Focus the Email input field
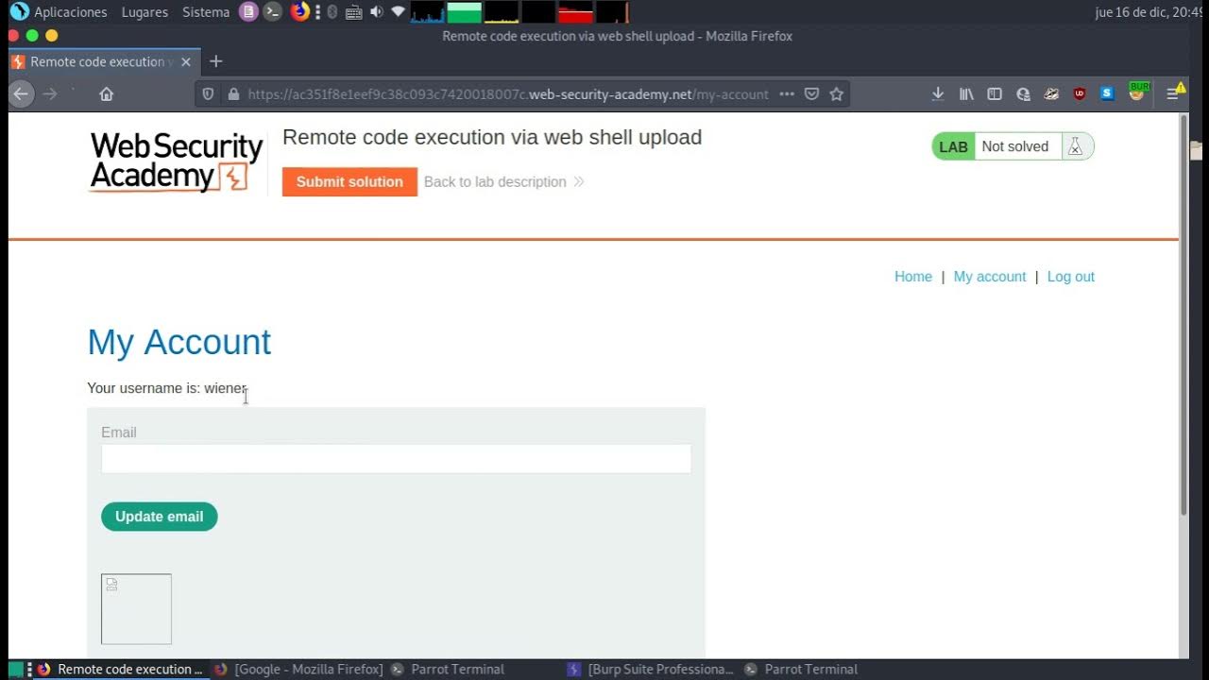Image resolution: width=1209 pixels, height=680 pixels. pyautogui.click(x=397, y=459)
